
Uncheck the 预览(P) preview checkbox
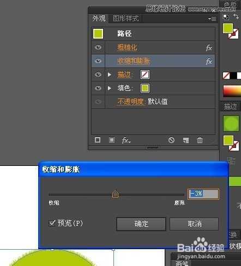click(x=52, y=223)
